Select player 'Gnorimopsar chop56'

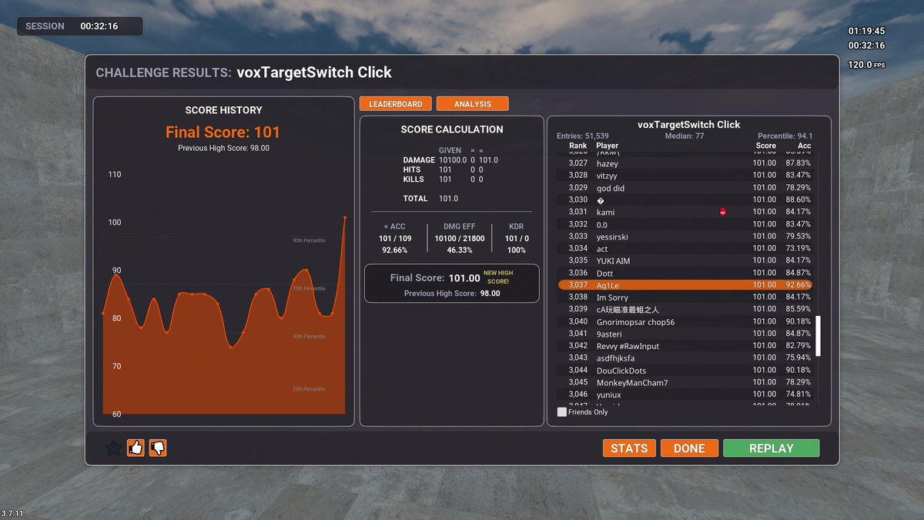(685, 322)
